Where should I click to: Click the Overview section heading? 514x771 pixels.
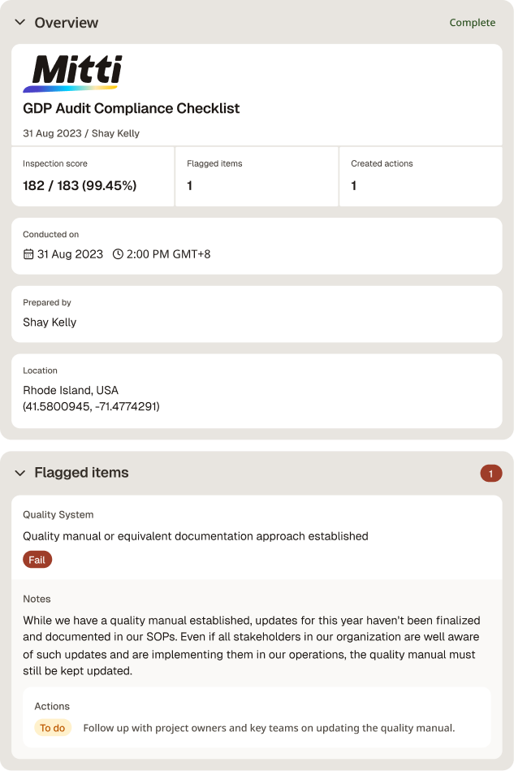click(x=67, y=23)
